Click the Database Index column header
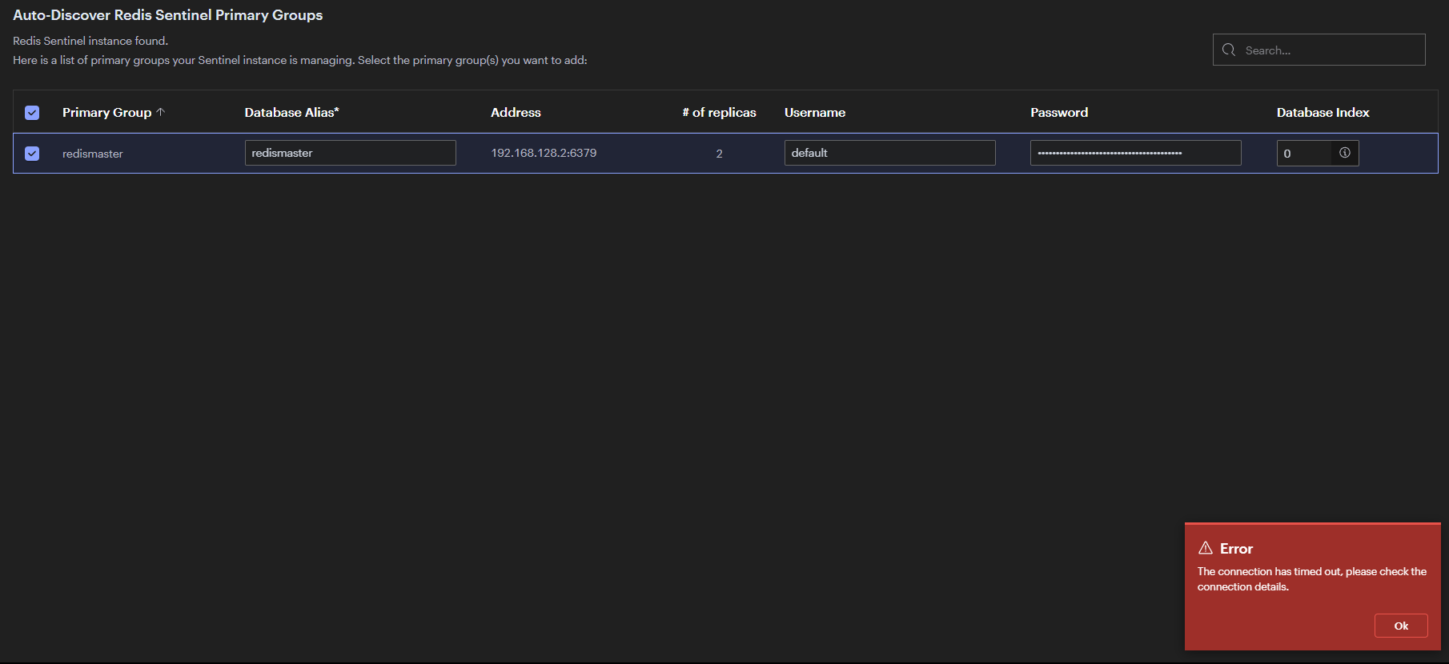Viewport: 1449px width, 664px height. point(1323,112)
